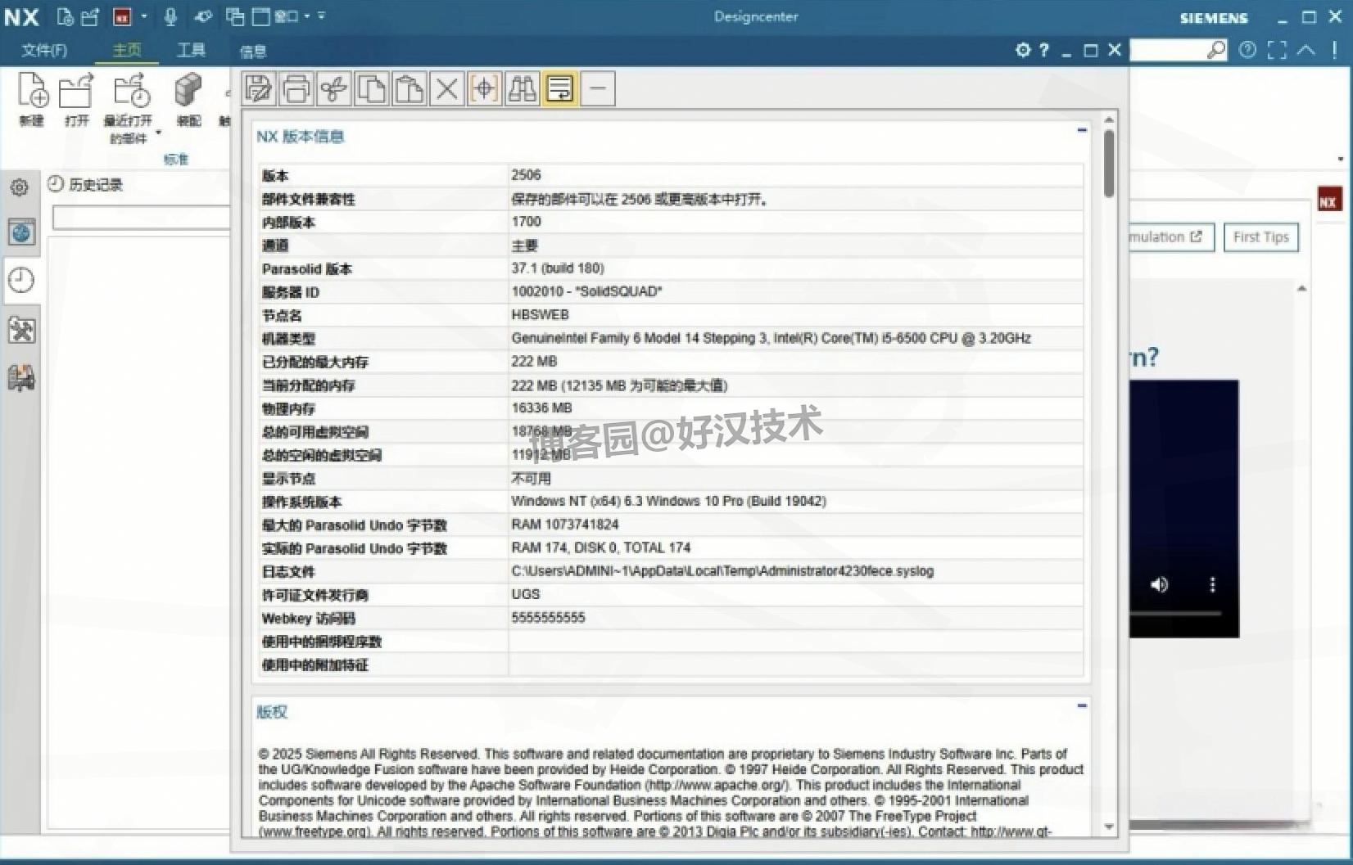Select the Paste clipboard icon
Image resolution: width=1353 pixels, height=865 pixels.
click(x=410, y=88)
